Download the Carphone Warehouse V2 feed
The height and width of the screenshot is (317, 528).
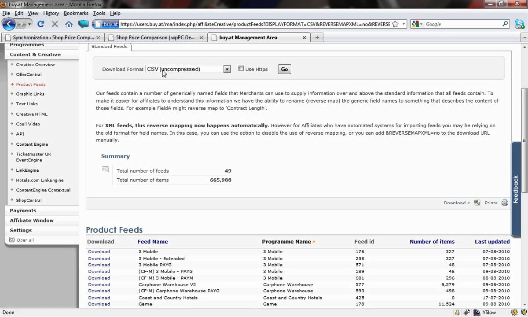99,284
